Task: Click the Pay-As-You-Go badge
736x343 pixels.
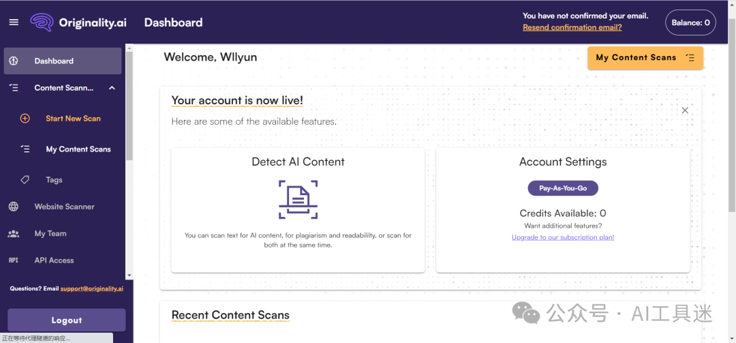Action: point(563,188)
